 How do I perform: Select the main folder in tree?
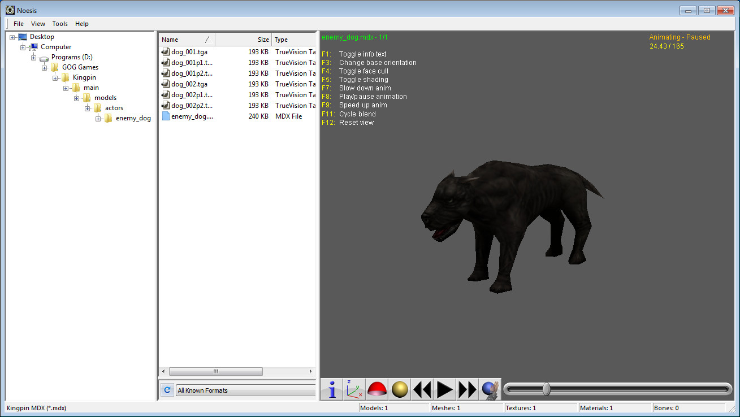[x=91, y=88]
